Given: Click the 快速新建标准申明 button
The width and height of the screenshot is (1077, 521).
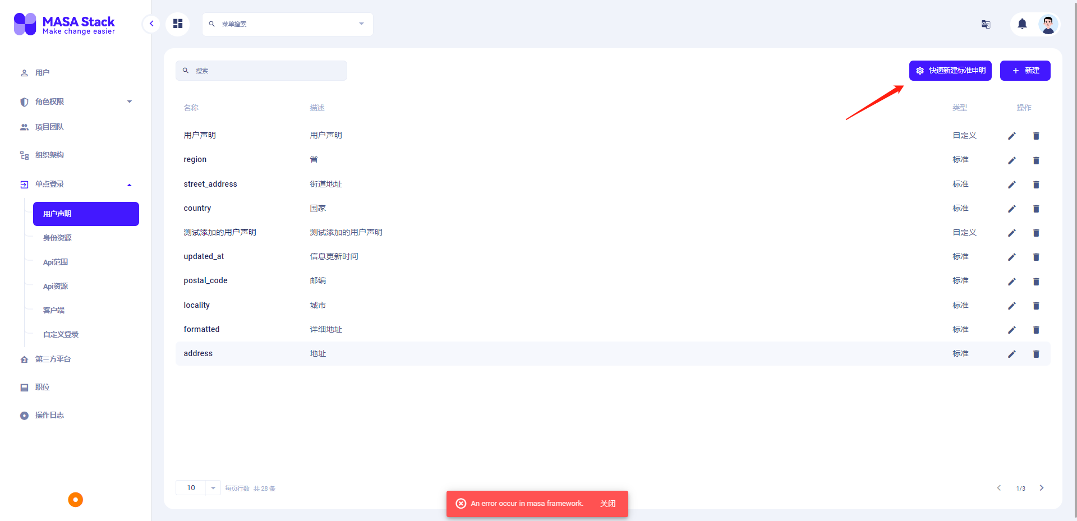Looking at the screenshot, I should (x=950, y=70).
